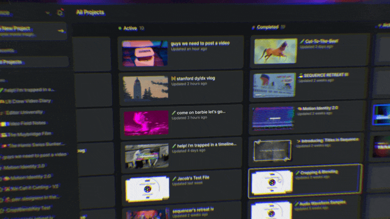Click the Completed status icon
Viewport: 390px width, 219px height.
point(253,27)
